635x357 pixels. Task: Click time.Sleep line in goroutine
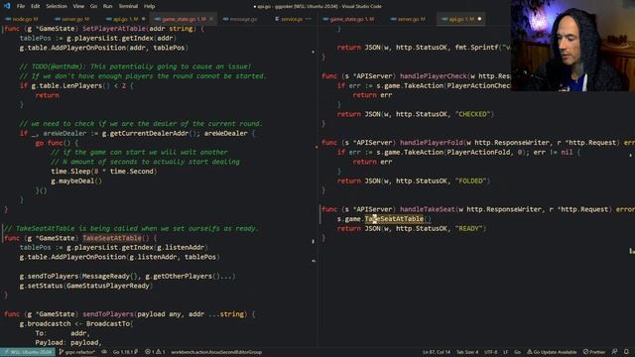click(103, 172)
